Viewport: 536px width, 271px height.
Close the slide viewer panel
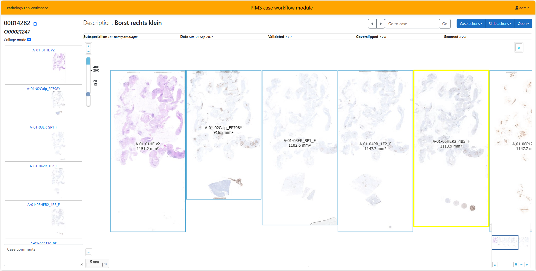coord(519,48)
